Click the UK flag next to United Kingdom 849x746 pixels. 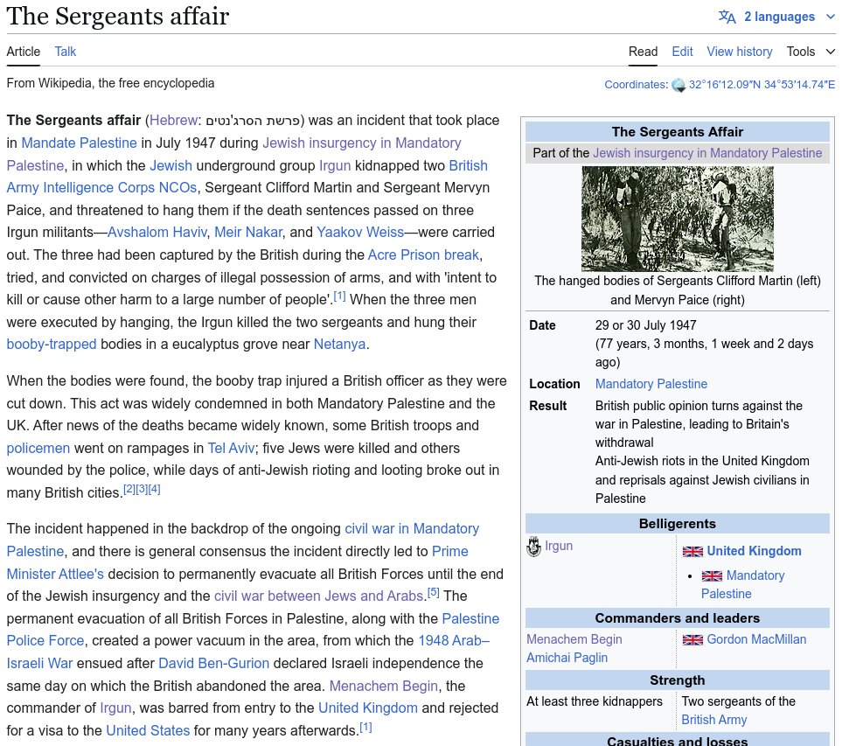pyautogui.click(x=692, y=552)
